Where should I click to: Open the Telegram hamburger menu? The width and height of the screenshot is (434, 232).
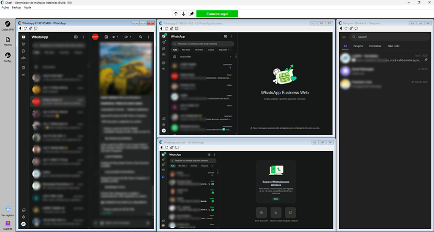click(344, 37)
